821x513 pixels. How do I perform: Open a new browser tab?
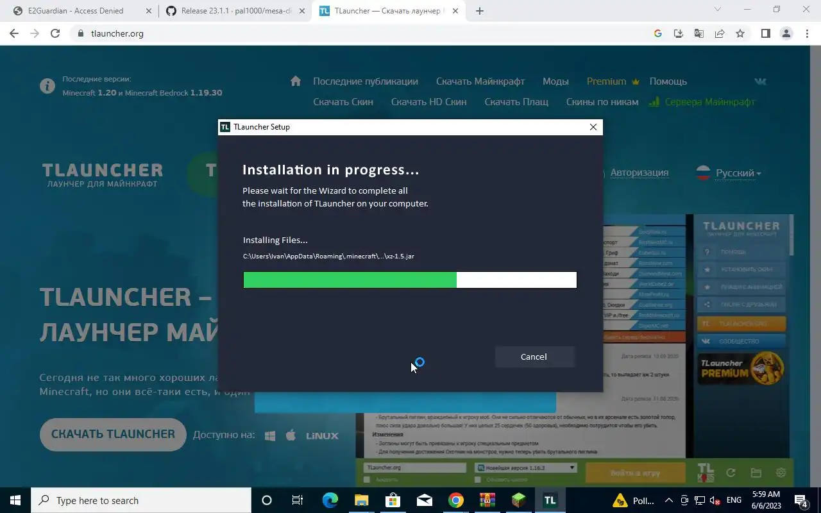(x=480, y=11)
